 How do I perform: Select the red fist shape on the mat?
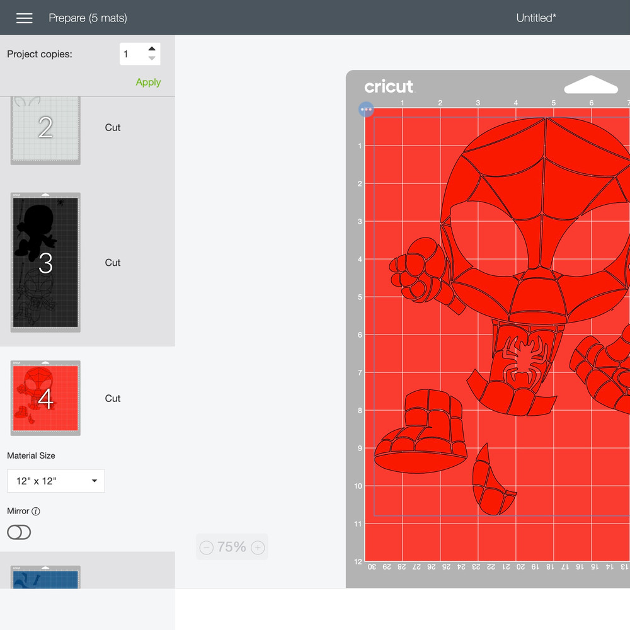coord(415,272)
